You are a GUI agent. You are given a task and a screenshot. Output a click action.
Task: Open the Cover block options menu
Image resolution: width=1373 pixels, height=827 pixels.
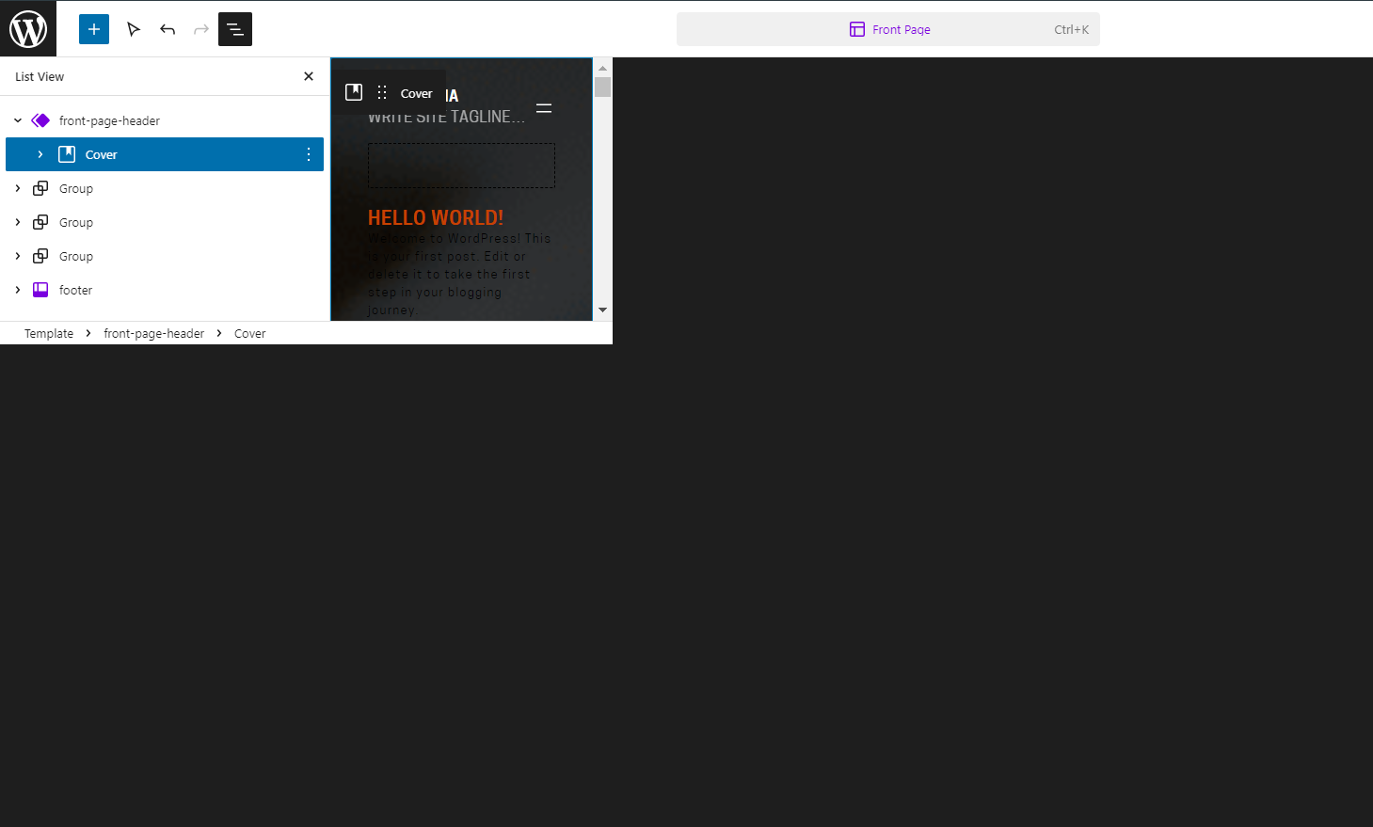tap(309, 154)
